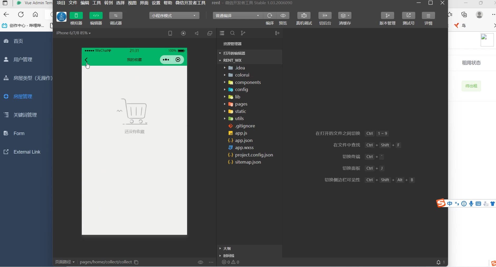Open the notification bell in status bar
This screenshot has width=496, height=267.
(x=438, y=262)
